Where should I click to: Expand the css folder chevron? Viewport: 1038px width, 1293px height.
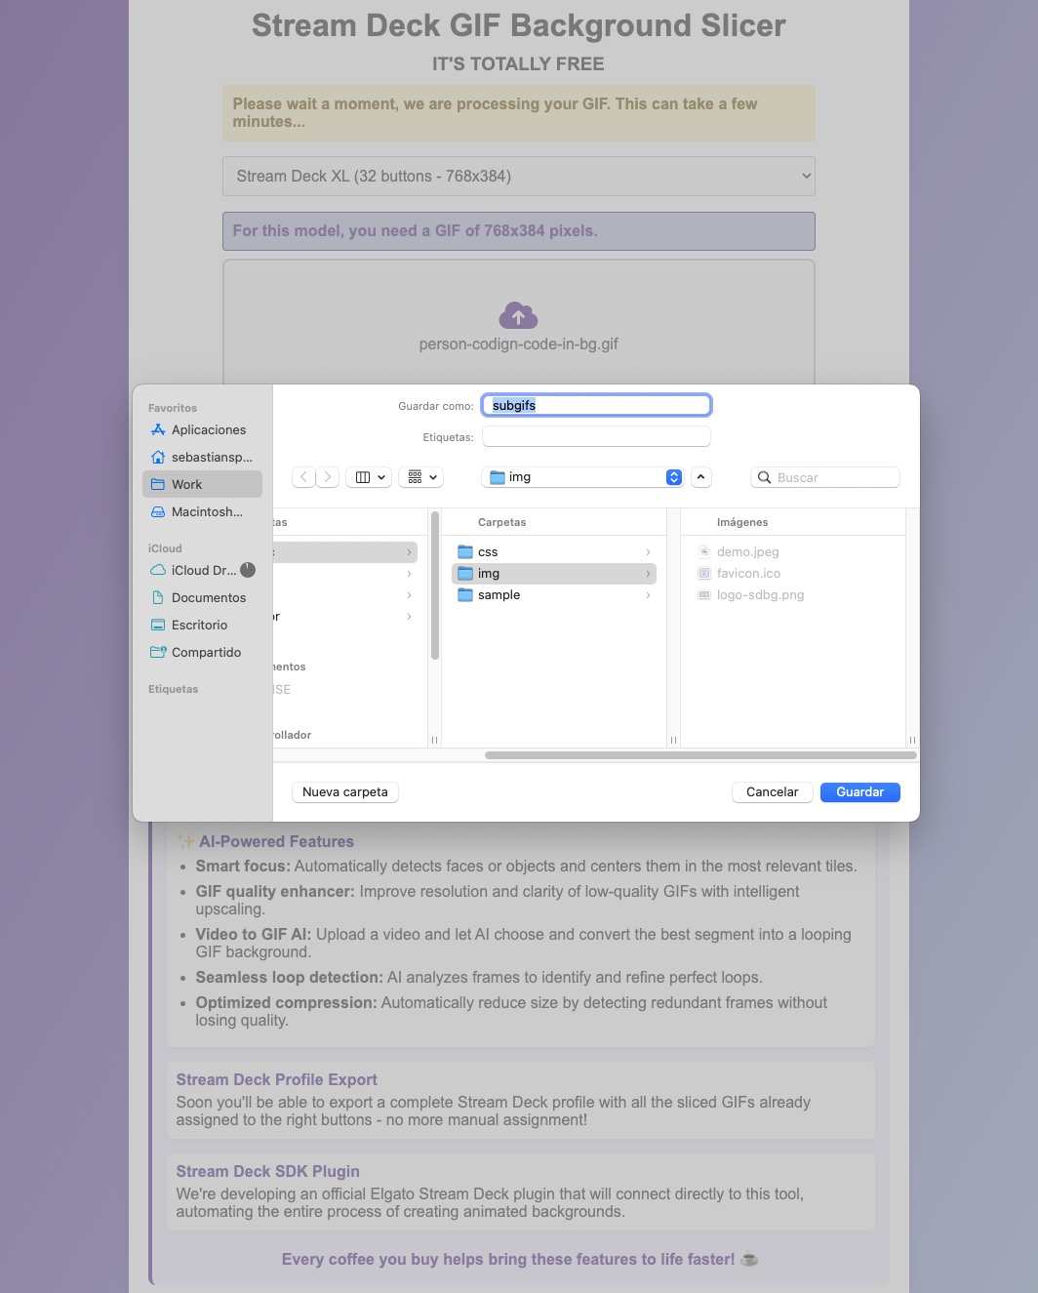648,552
